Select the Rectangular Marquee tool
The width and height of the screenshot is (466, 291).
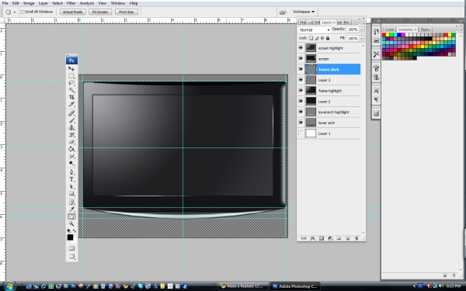(x=71, y=76)
